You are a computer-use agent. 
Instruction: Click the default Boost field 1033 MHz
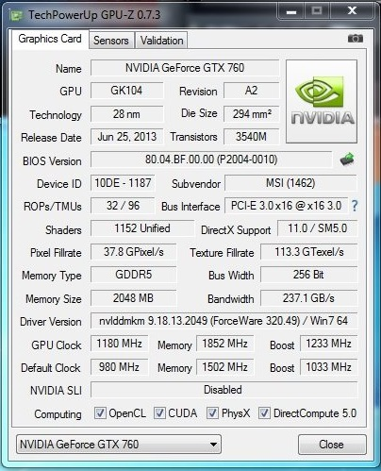(328, 367)
